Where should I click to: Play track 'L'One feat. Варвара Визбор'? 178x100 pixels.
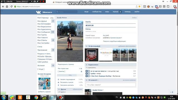[x=86, y=76]
